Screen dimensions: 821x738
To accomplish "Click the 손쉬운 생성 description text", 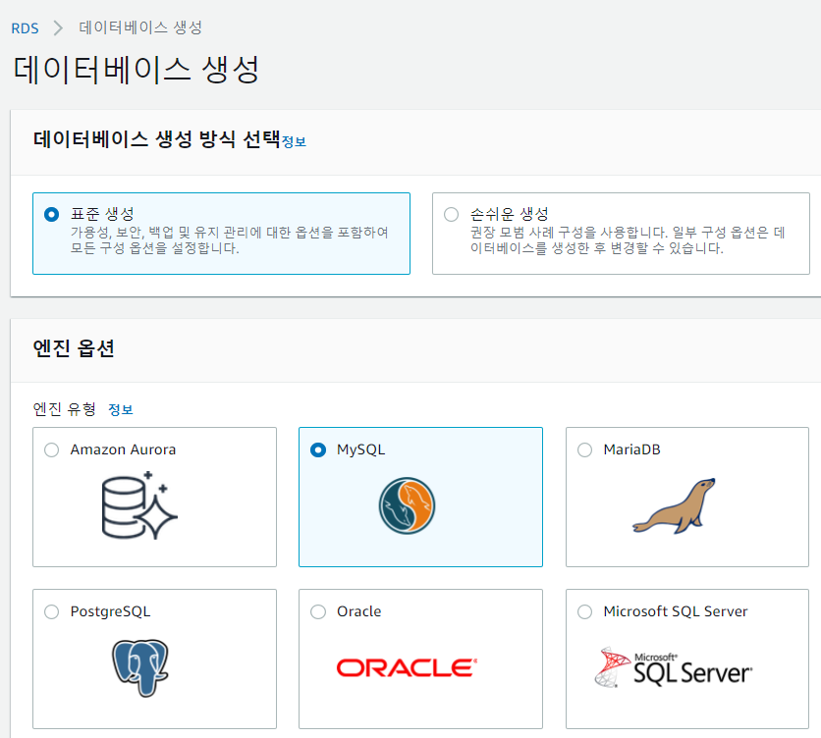I will click(628, 240).
